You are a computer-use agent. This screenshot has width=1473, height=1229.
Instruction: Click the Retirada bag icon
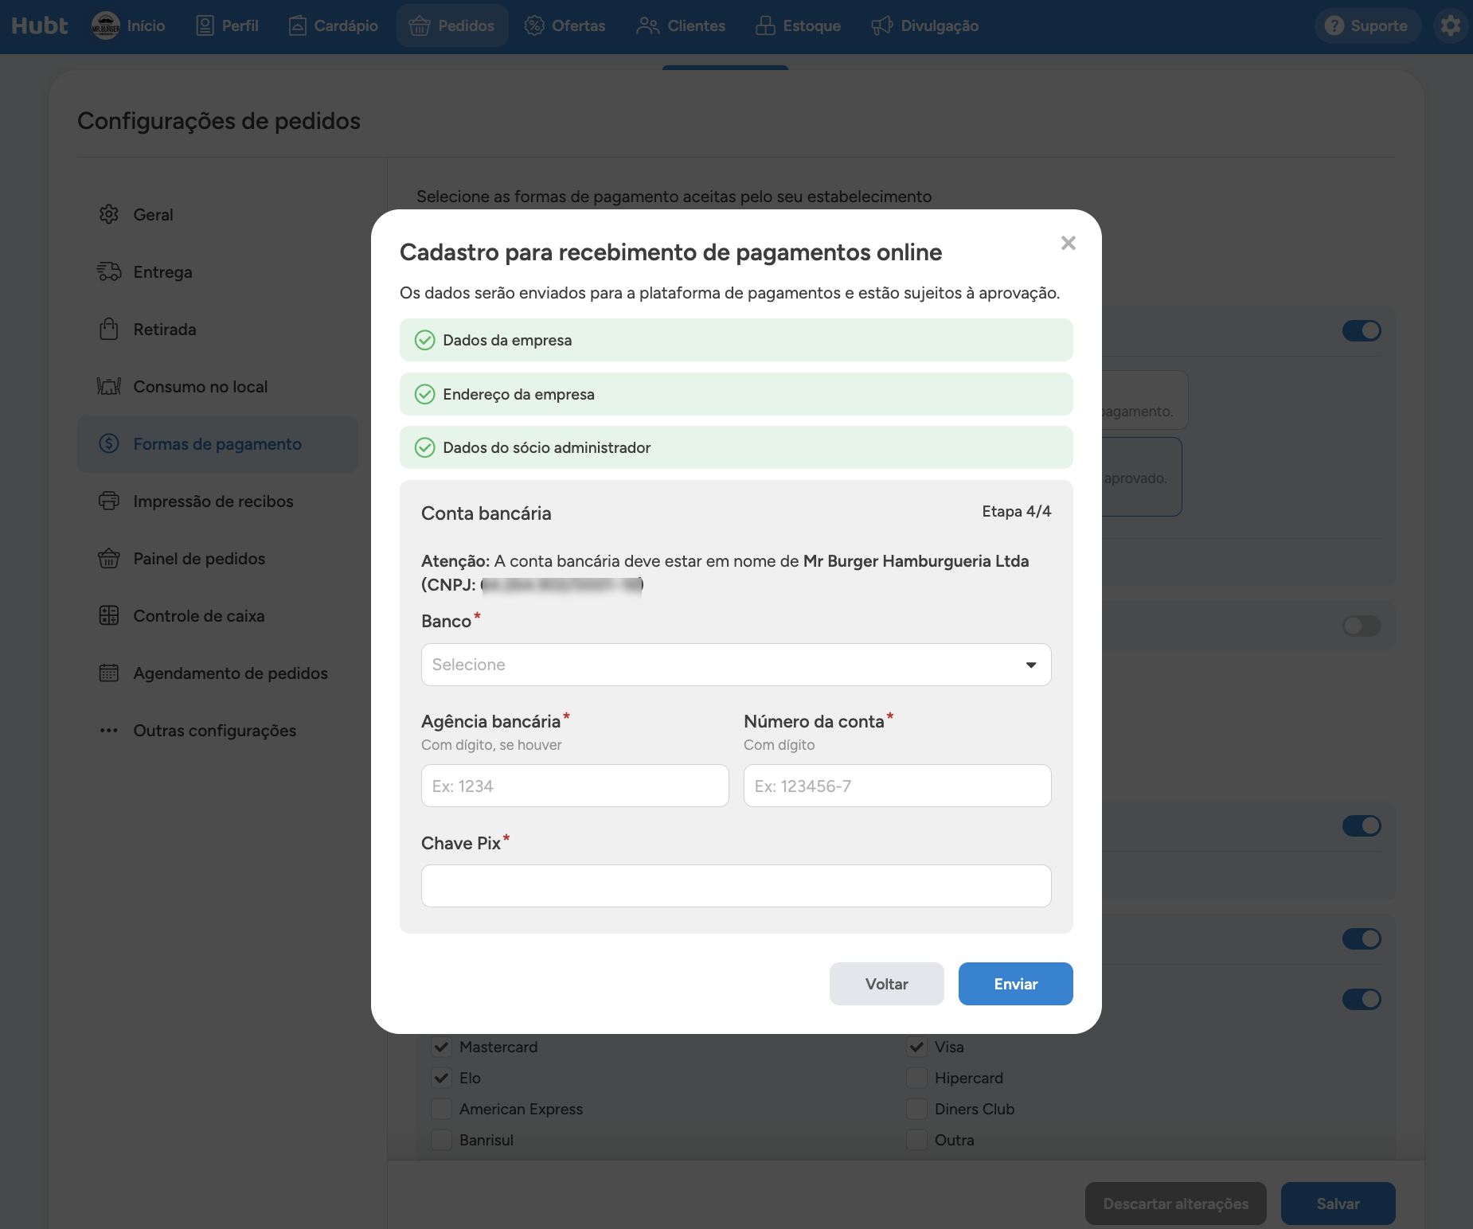(109, 329)
